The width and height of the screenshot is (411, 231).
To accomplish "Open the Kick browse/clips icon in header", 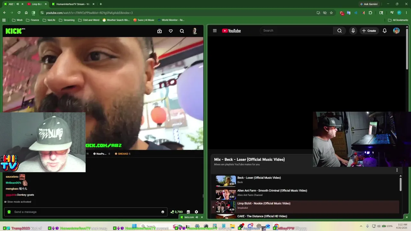I will click(159, 31).
